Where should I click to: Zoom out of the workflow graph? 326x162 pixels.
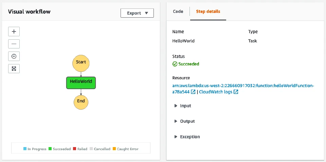click(x=14, y=44)
